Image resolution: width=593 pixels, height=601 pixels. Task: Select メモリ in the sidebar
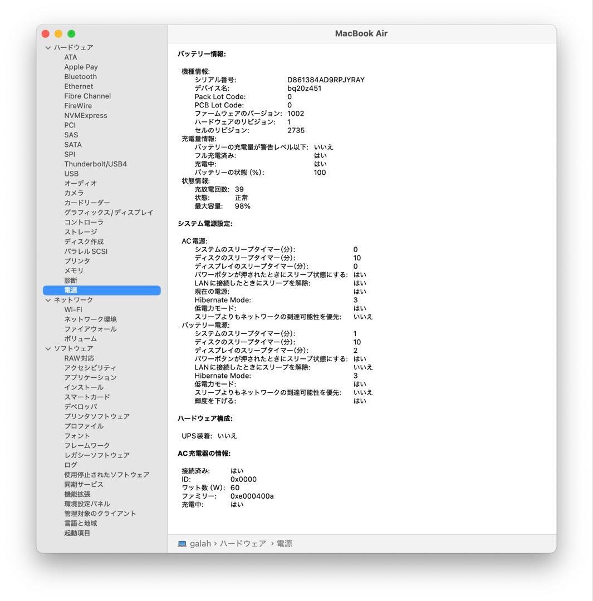click(73, 270)
